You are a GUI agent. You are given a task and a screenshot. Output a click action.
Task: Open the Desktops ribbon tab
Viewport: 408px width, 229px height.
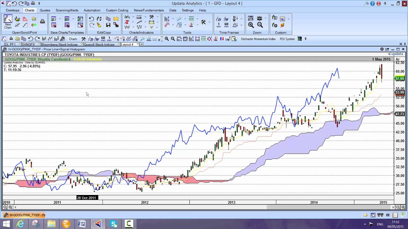12,10
